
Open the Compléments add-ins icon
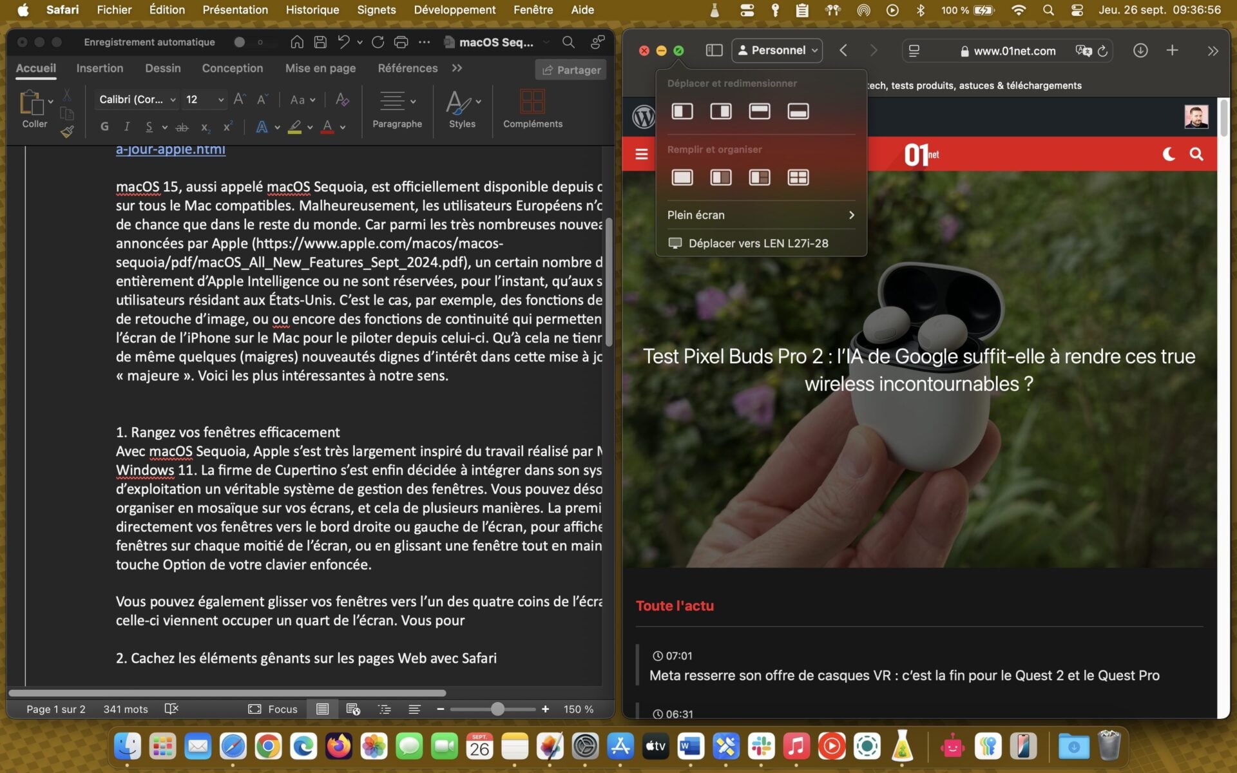(x=532, y=108)
